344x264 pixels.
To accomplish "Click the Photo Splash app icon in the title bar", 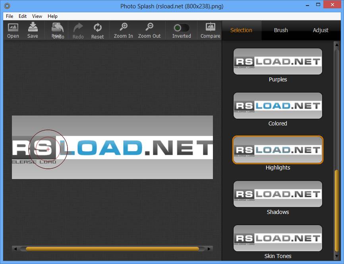I will 7,6.
